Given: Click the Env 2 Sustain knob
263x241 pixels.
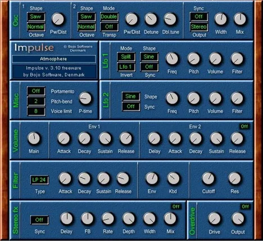Looking at the screenshot, I should pyautogui.click(x=216, y=139).
